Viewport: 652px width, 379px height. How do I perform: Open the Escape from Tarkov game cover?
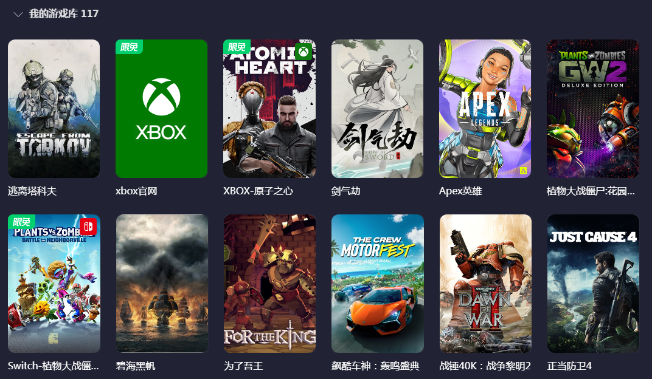pos(54,109)
